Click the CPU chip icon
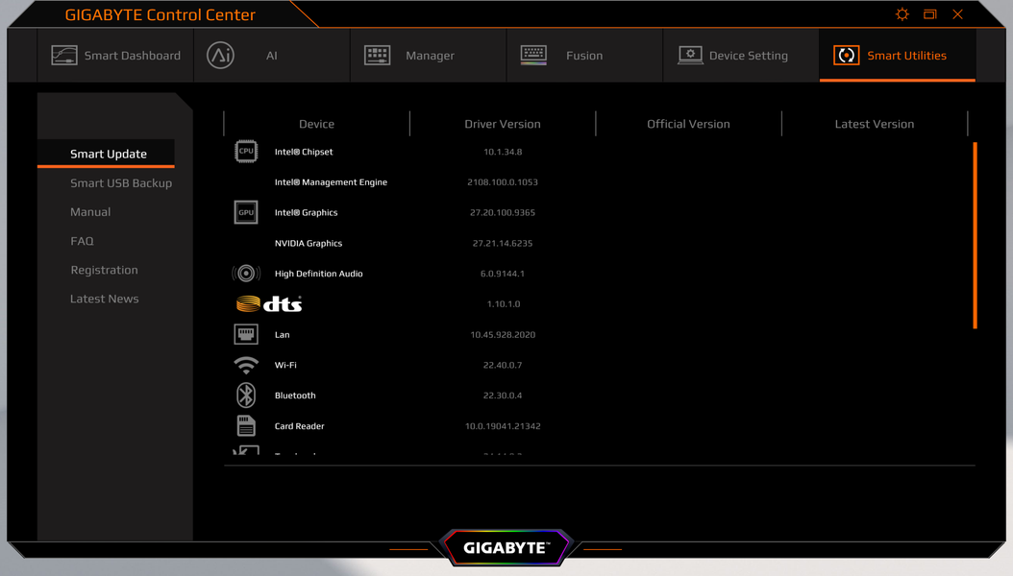Screen dimensions: 1013x576 246,152
